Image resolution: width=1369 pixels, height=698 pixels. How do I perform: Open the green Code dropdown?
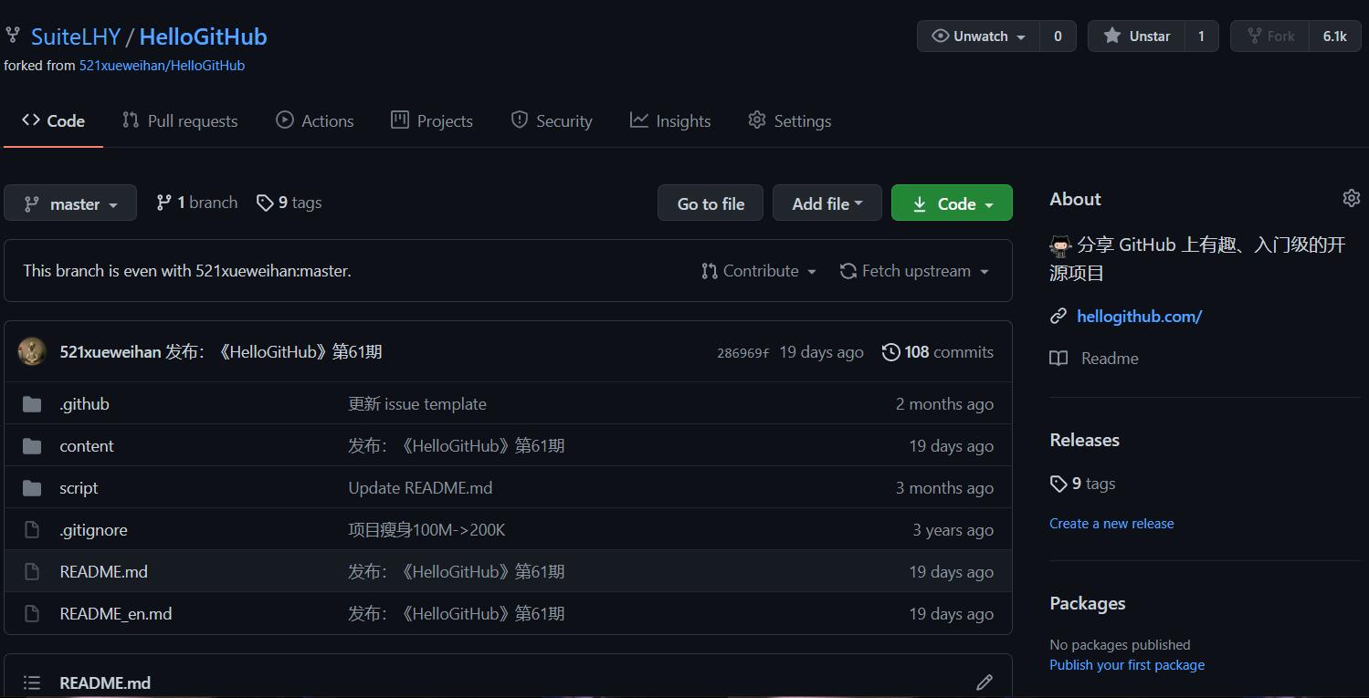pos(951,203)
